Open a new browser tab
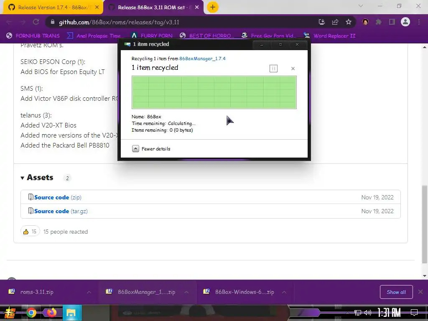The width and height of the screenshot is (428, 321). point(213,8)
